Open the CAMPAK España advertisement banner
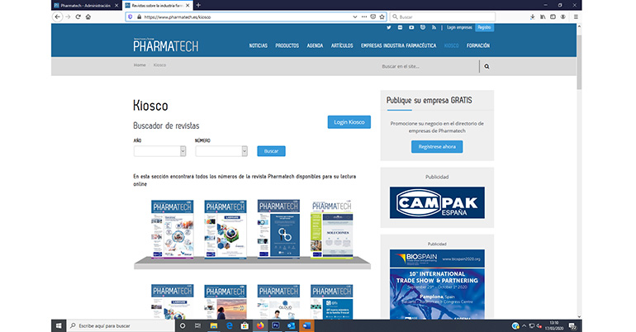The width and height of the screenshot is (636, 332). pyautogui.click(x=437, y=202)
